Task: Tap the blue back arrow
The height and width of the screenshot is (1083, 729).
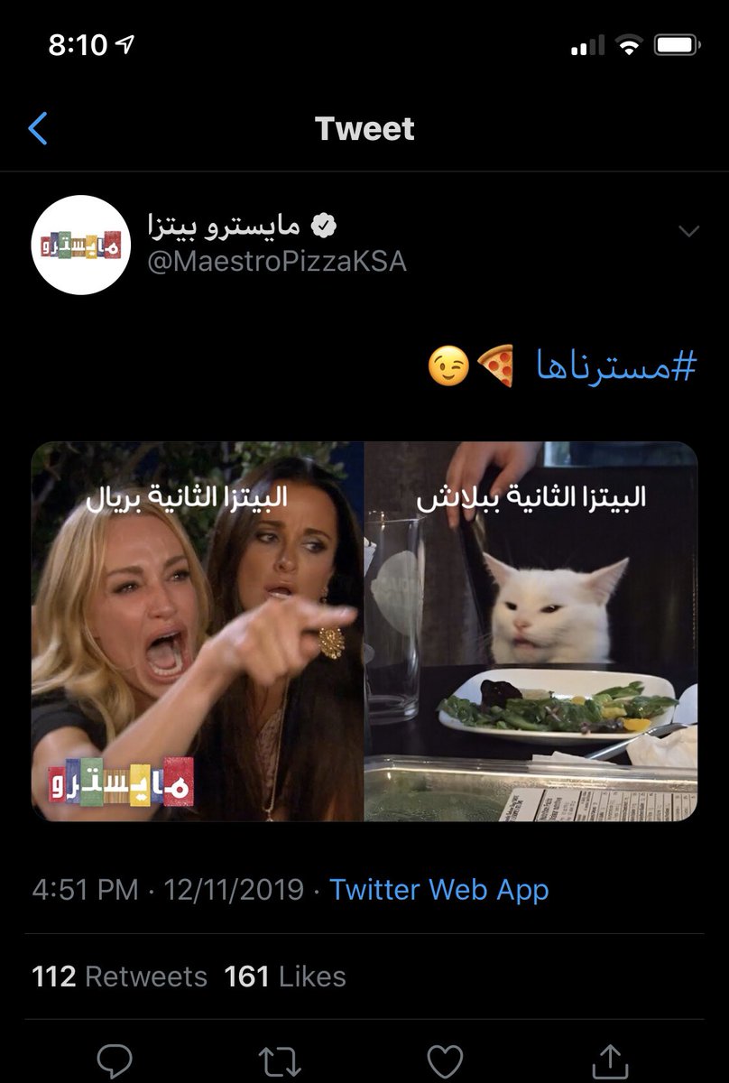Action: point(37,129)
